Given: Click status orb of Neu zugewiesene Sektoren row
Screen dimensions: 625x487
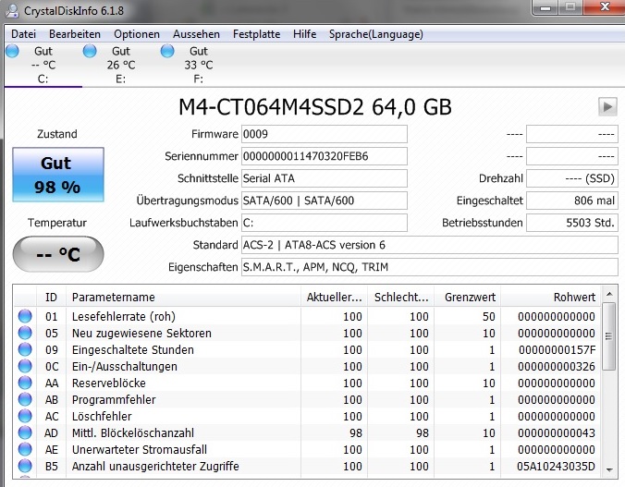Looking at the screenshot, I should [x=25, y=333].
